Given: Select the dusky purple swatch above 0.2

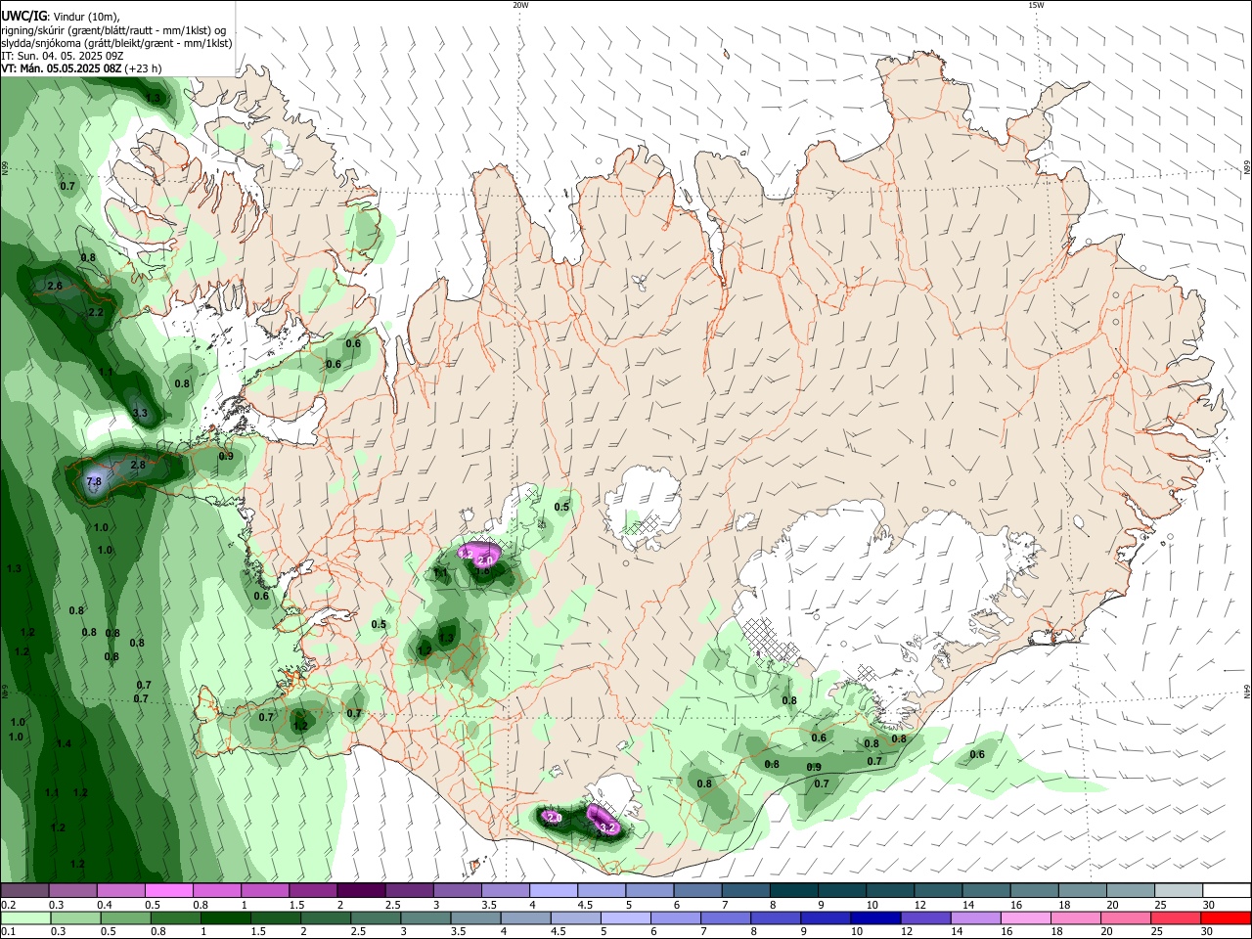Looking at the screenshot, I should (24, 890).
